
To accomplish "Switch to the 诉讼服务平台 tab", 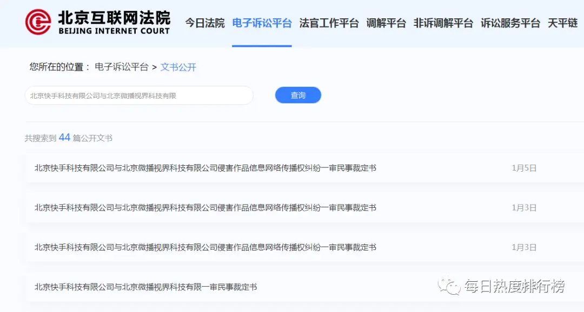I will (510, 23).
